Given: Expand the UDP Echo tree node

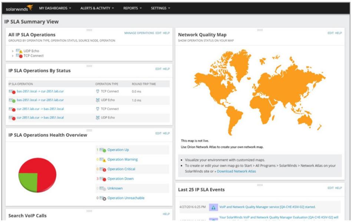Looking at the screenshot, I should tap(13, 51).
